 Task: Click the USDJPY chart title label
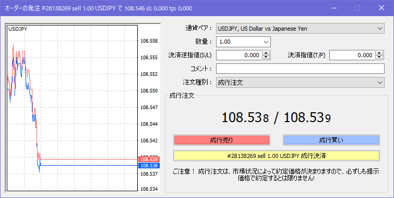pos(18,29)
